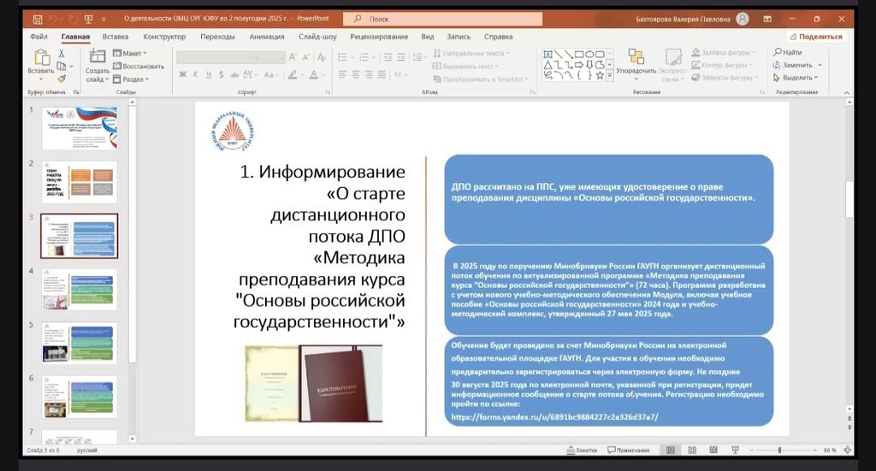Expand the Макет layout dropdown
876x471 pixels.
point(133,53)
